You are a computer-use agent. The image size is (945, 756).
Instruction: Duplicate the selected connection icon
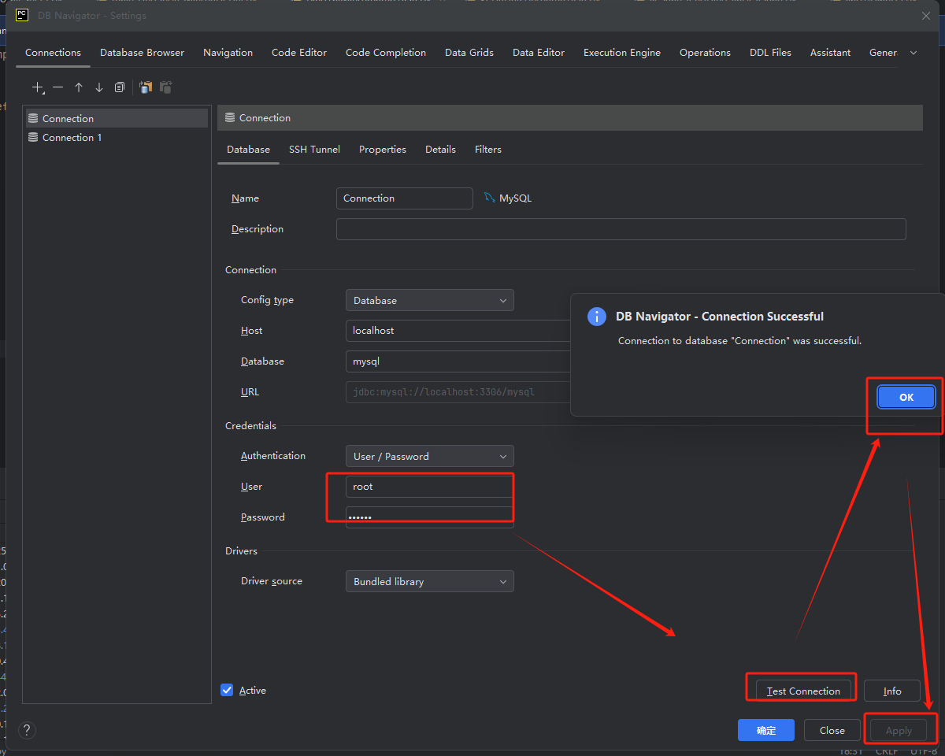[120, 87]
